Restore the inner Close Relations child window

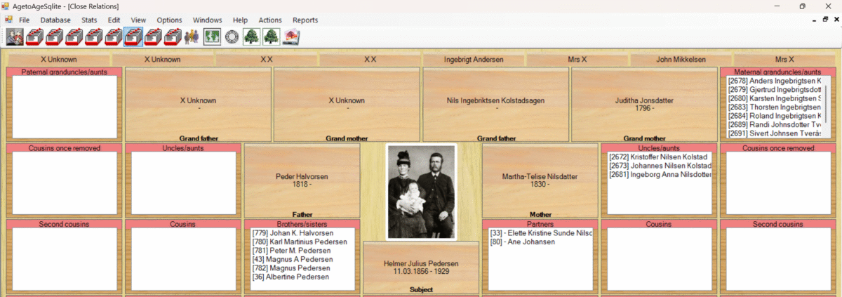[x=826, y=20]
